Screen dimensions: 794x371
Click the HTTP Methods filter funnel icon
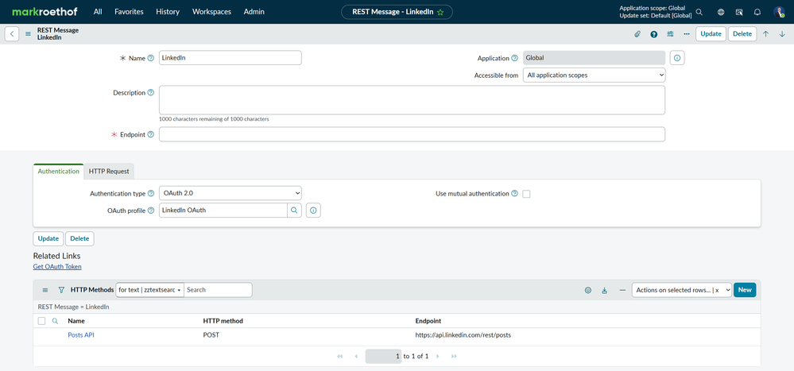[61, 290]
